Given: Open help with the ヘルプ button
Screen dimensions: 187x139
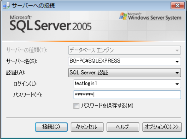Looking at the screenshot, I should pyautogui.click(x=123, y=127).
